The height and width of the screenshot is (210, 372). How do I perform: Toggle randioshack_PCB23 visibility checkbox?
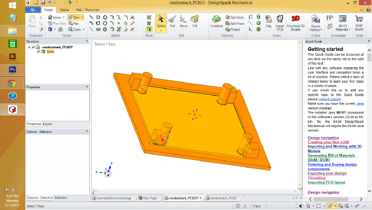[33, 47]
